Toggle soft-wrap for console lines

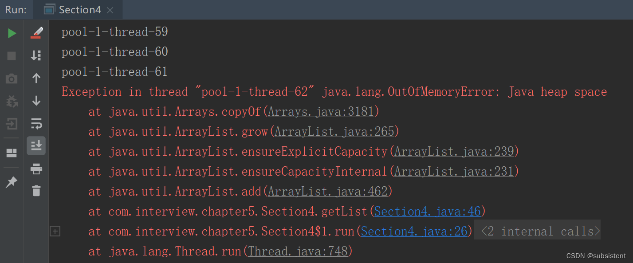[37, 123]
